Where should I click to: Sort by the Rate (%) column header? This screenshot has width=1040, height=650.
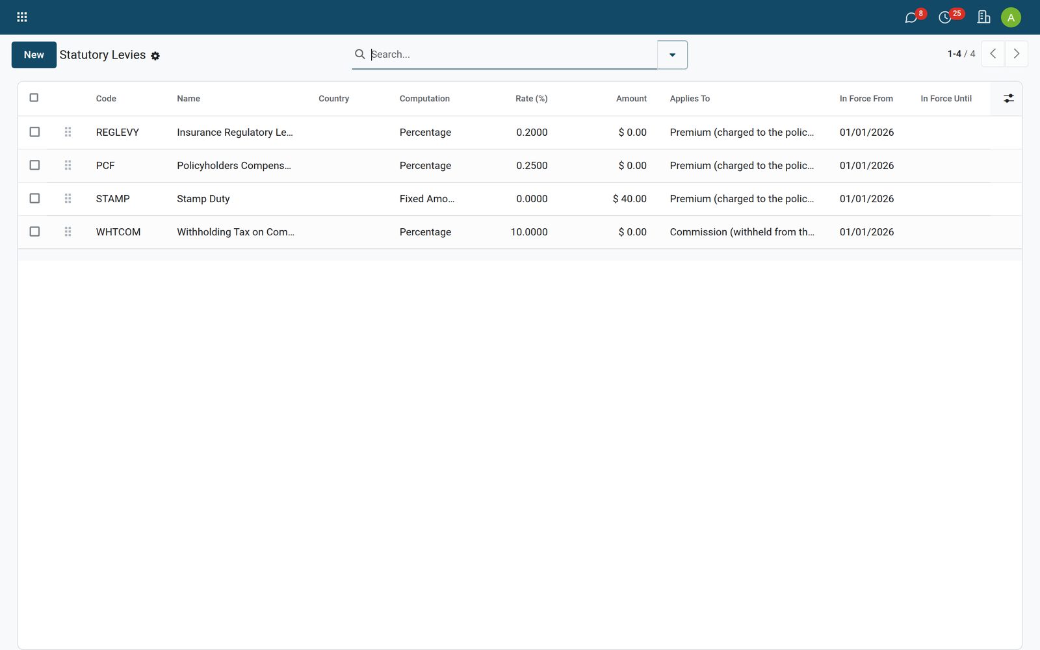(x=531, y=99)
